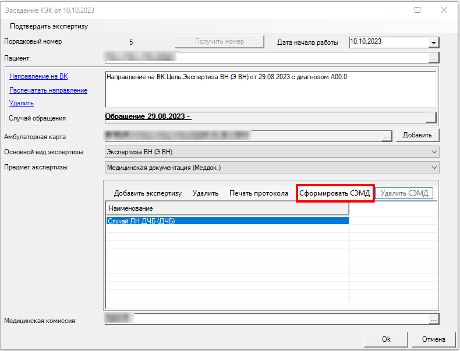Click ellipsis button next to Случай обращения
The height and width of the screenshot is (351, 460).
click(430, 118)
